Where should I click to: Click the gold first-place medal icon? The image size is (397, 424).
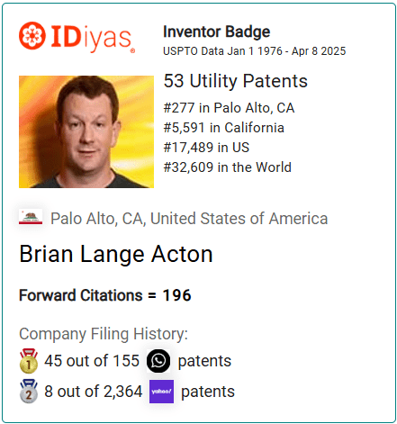tap(29, 361)
